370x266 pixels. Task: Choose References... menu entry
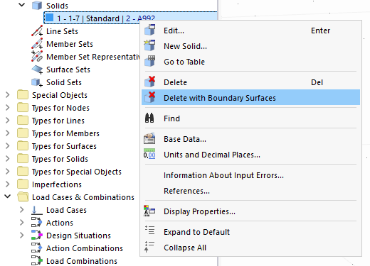point(250,191)
